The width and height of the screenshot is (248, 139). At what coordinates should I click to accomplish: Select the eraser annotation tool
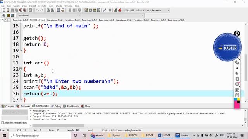pyautogui.click(x=237, y=63)
